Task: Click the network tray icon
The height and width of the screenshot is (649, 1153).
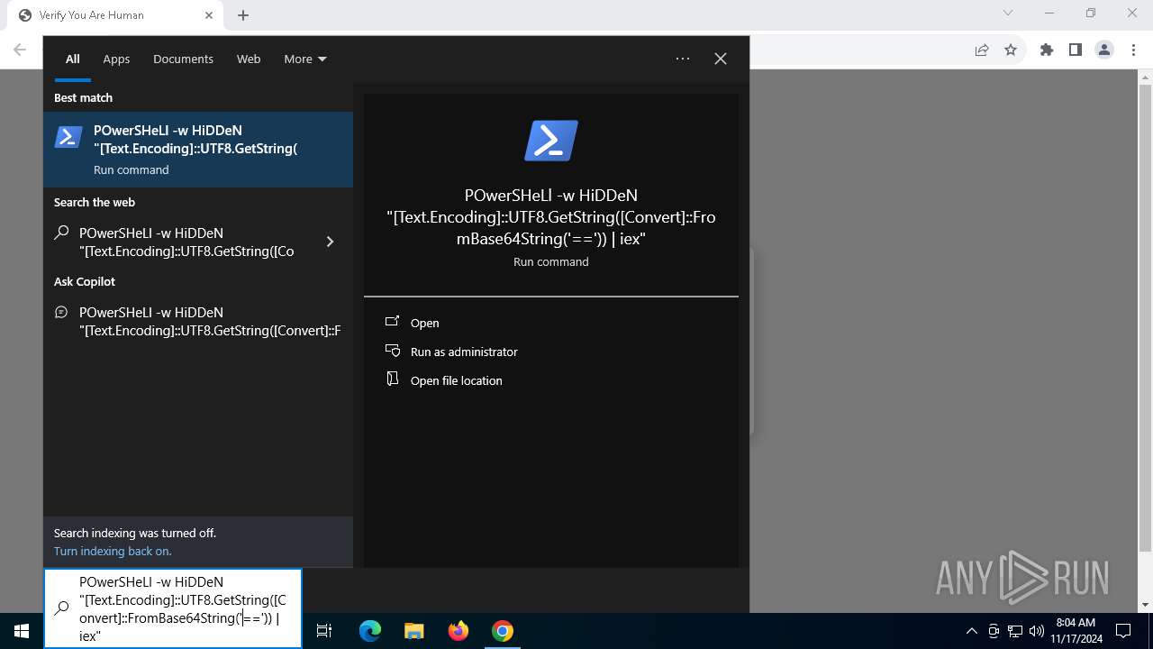Action: (1015, 631)
